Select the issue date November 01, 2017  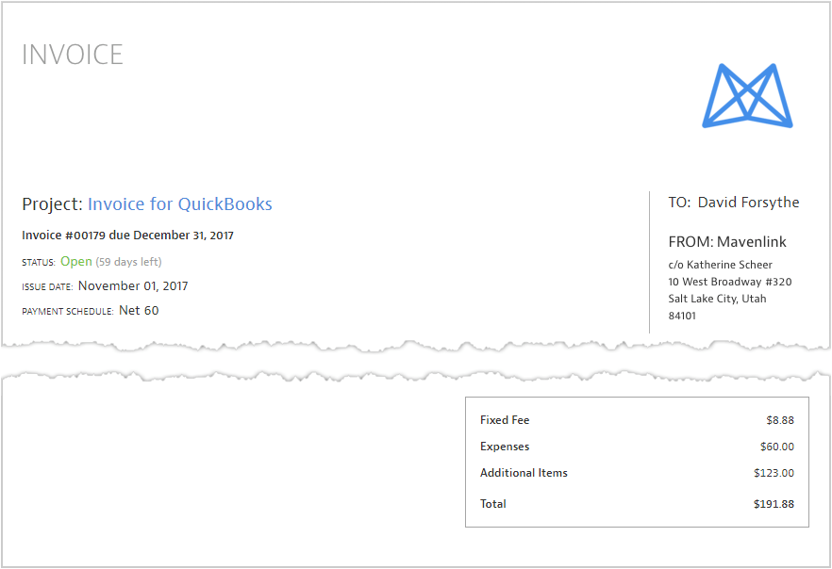133,285
